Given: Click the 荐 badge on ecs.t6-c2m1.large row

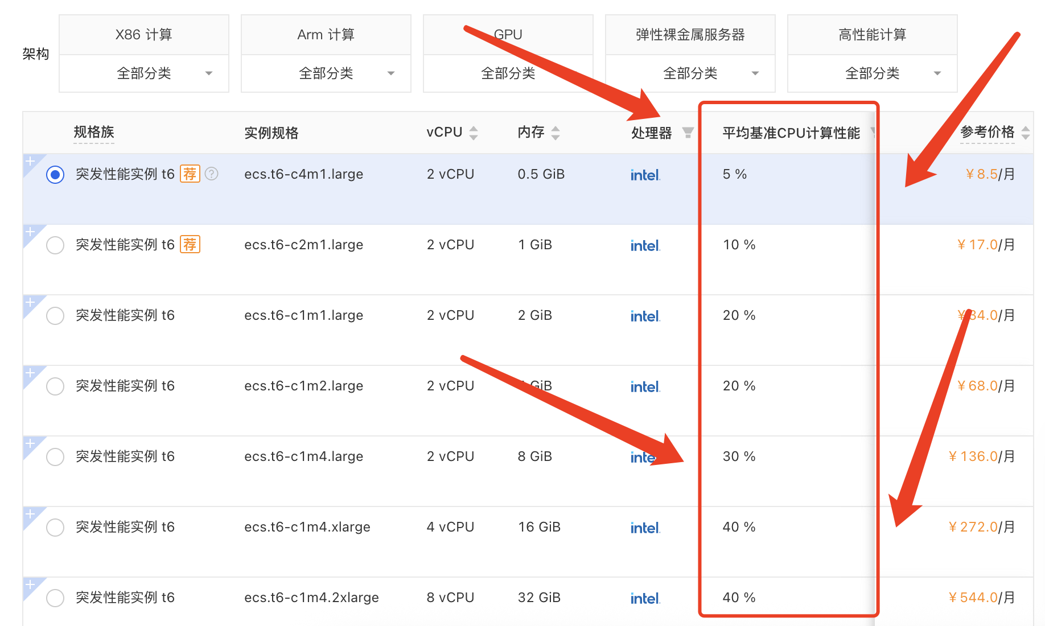Looking at the screenshot, I should (x=191, y=244).
